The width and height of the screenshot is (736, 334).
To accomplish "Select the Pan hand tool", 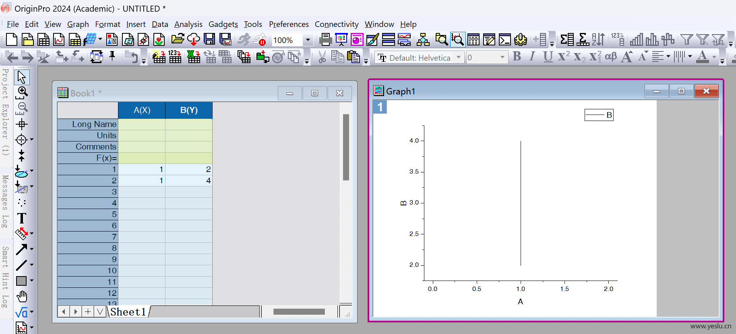I will click(x=22, y=297).
